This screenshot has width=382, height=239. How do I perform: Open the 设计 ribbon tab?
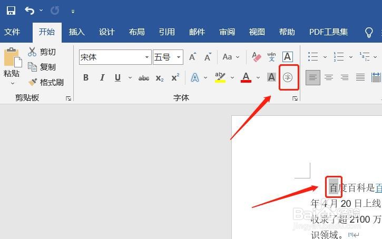coord(107,32)
